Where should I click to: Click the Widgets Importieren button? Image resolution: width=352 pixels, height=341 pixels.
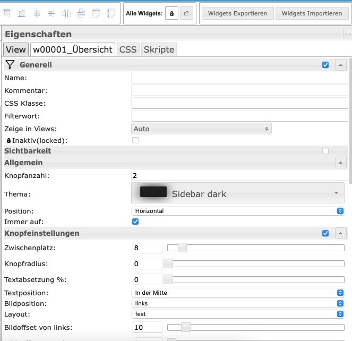tap(312, 13)
